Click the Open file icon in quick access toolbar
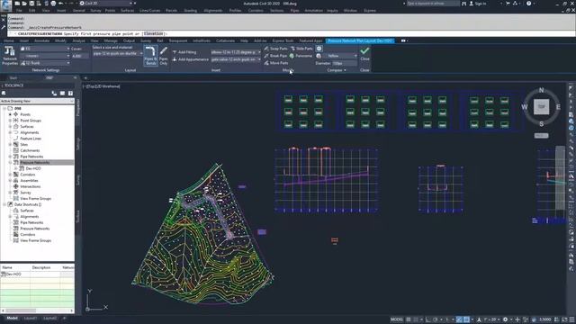This screenshot has width=576, height=324. pyautogui.click(x=24, y=4)
